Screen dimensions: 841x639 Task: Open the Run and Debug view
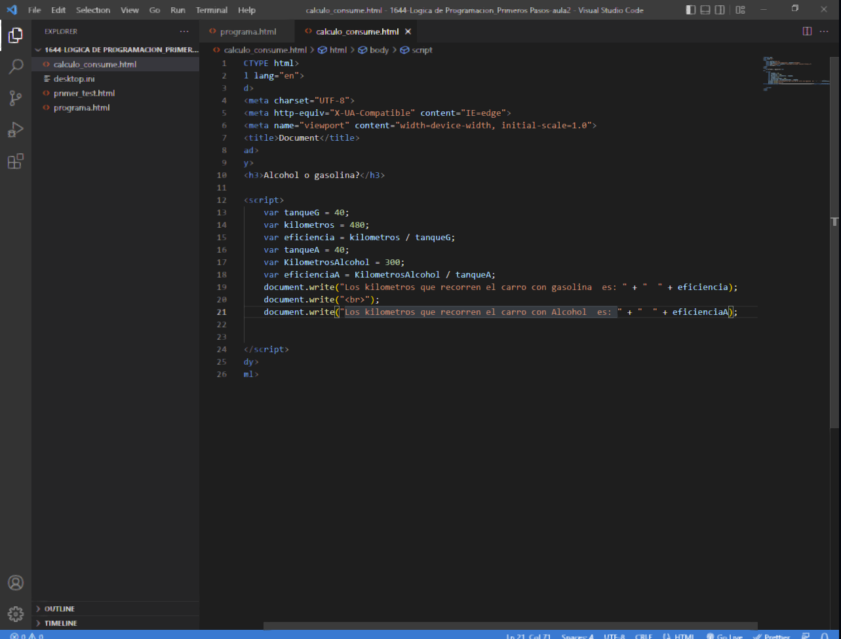pyautogui.click(x=15, y=130)
